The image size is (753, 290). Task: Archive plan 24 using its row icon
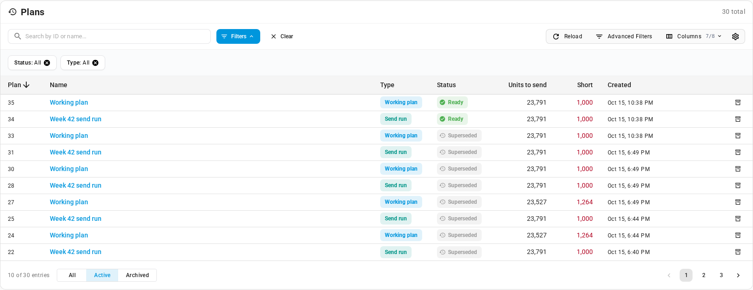(x=738, y=235)
